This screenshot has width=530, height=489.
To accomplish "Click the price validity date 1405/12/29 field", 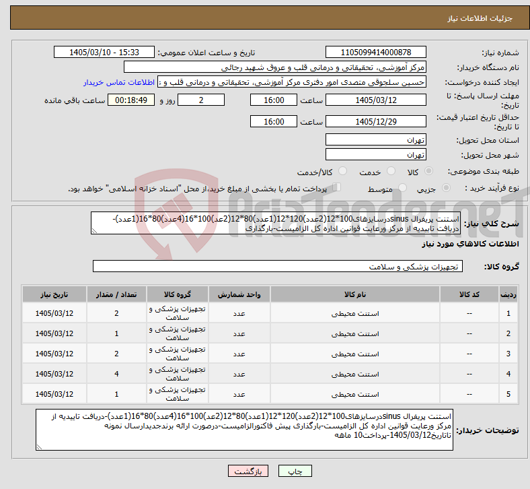I will (x=375, y=121).
